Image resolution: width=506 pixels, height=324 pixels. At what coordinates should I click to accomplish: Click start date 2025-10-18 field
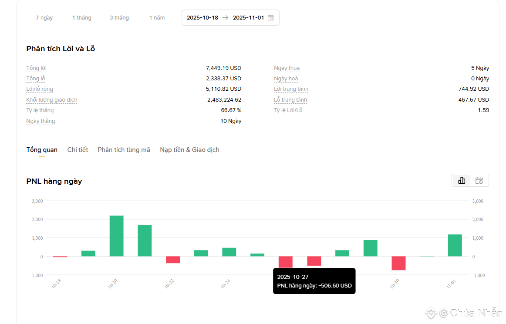coord(202,18)
